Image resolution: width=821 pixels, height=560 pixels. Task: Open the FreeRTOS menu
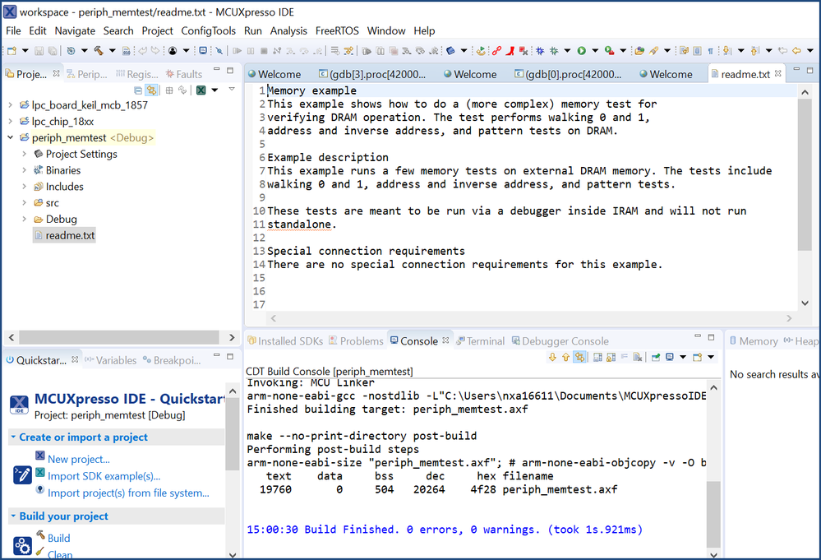pos(337,31)
